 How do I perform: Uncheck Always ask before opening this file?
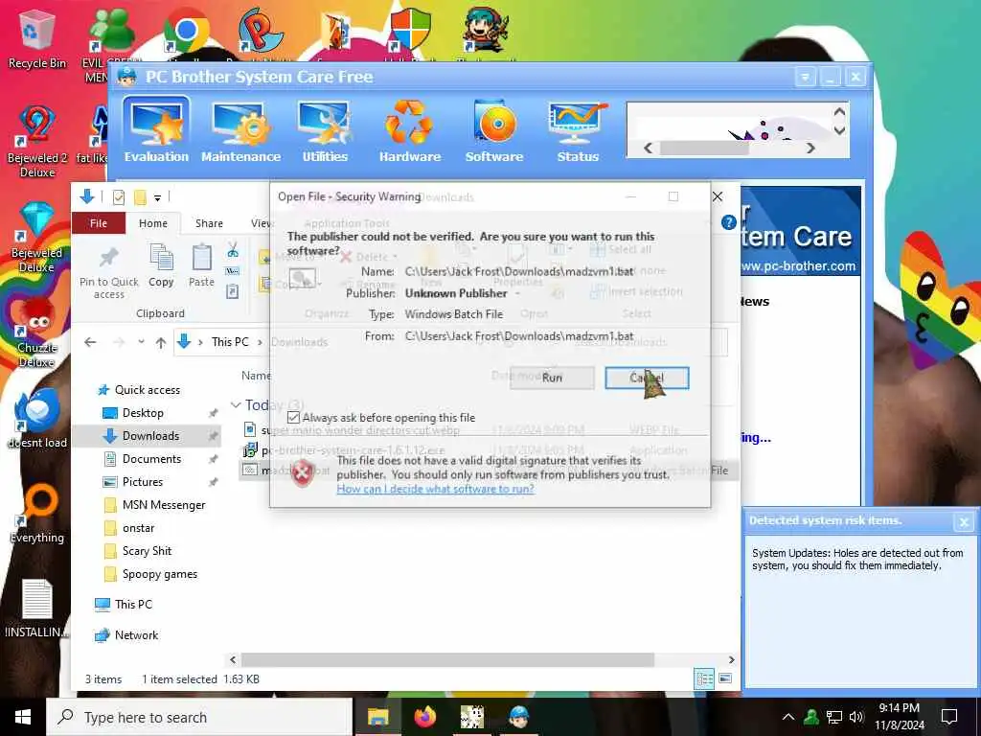click(293, 418)
